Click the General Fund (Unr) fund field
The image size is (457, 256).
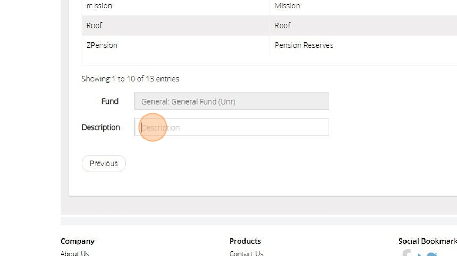click(x=232, y=101)
